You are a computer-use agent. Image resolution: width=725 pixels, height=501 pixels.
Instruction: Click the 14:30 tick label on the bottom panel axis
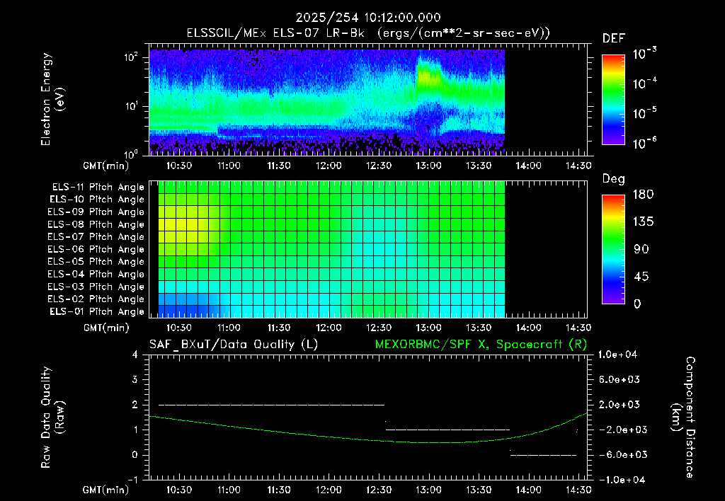[578, 490]
